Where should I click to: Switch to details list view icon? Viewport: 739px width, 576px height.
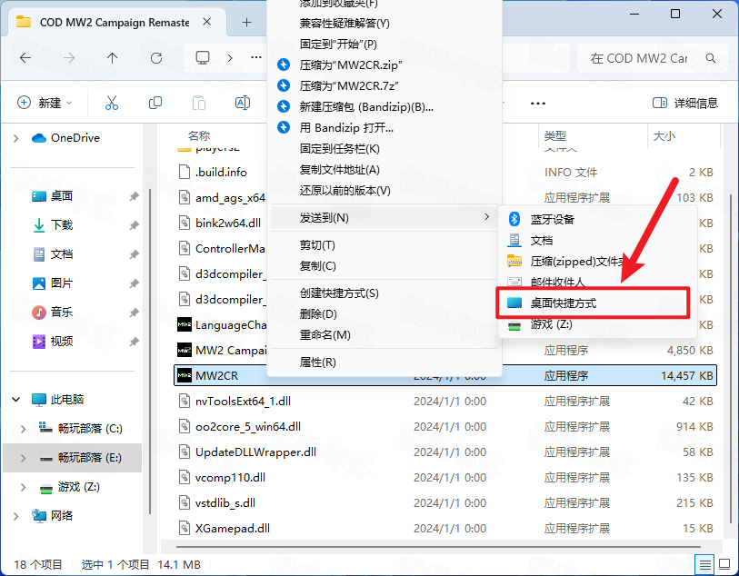pos(704,564)
